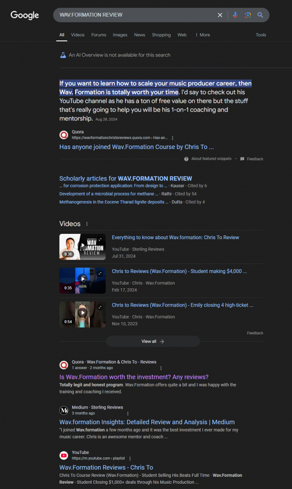Expand videos with View all button

coord(153,341)
